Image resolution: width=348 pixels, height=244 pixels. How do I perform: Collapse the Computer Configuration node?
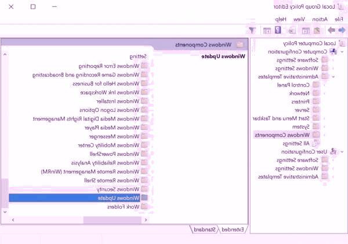point(342,52)
